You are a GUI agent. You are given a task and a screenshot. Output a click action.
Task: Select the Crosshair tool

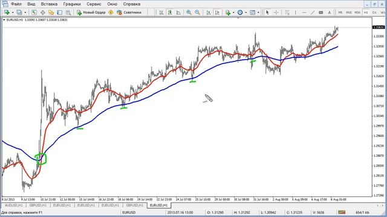click(x=276, y=12)
